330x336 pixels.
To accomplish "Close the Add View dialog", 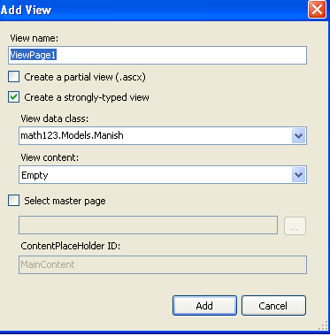I will tap(317, 10).
